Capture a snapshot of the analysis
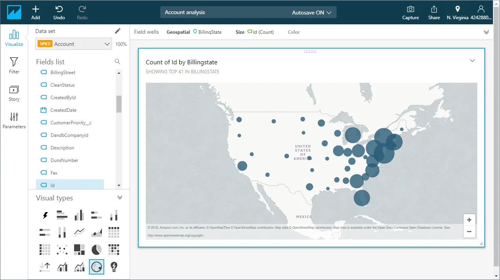500x280 pixels. [410, 12]
